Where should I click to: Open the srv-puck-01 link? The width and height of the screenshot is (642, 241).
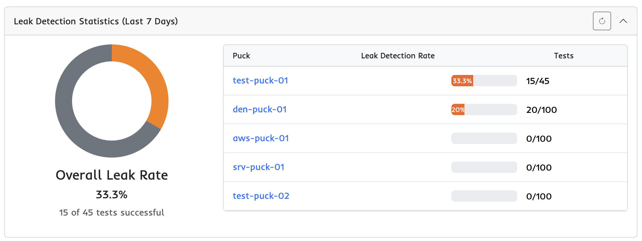coord(258,167)
